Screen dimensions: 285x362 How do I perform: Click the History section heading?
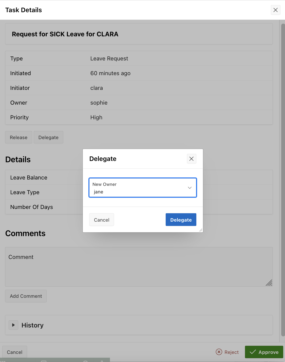point(32,325)
